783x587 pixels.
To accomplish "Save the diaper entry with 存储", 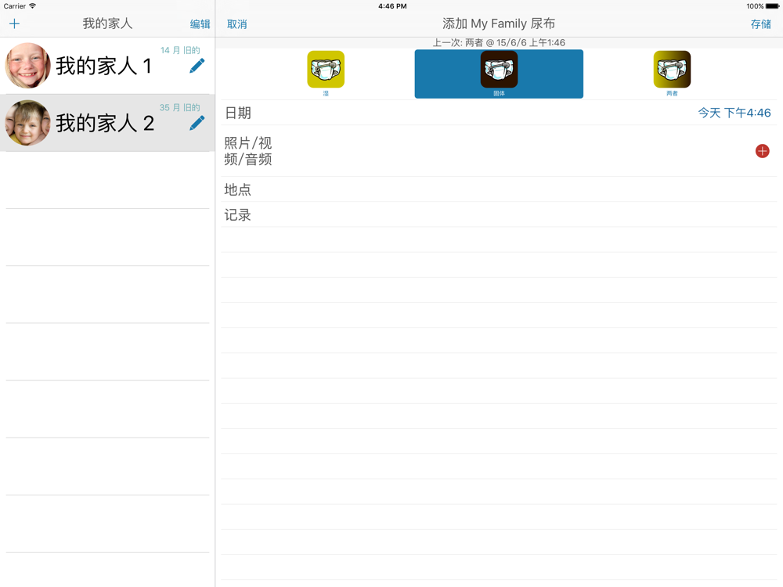I will tap(760, 24).
